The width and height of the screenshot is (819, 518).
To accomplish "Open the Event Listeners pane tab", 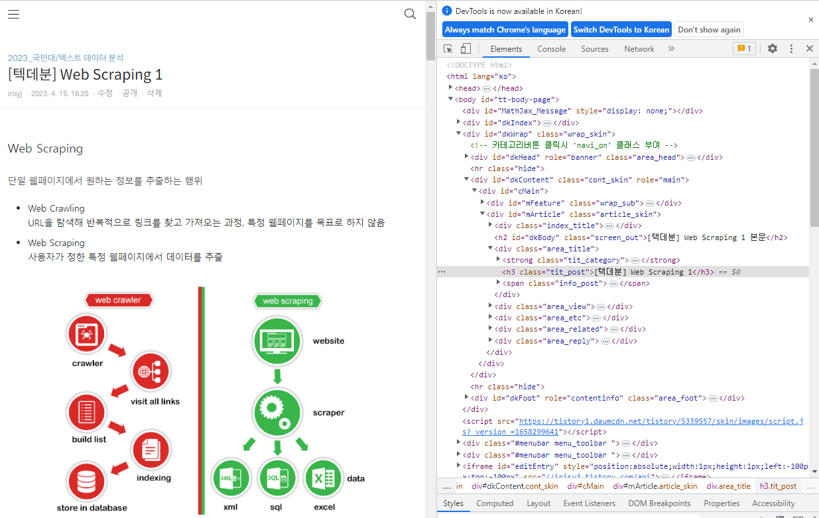I will tap(590, 503).
